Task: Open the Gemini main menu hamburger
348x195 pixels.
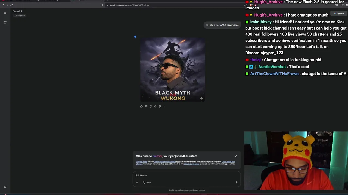Action: pos(5,13)
